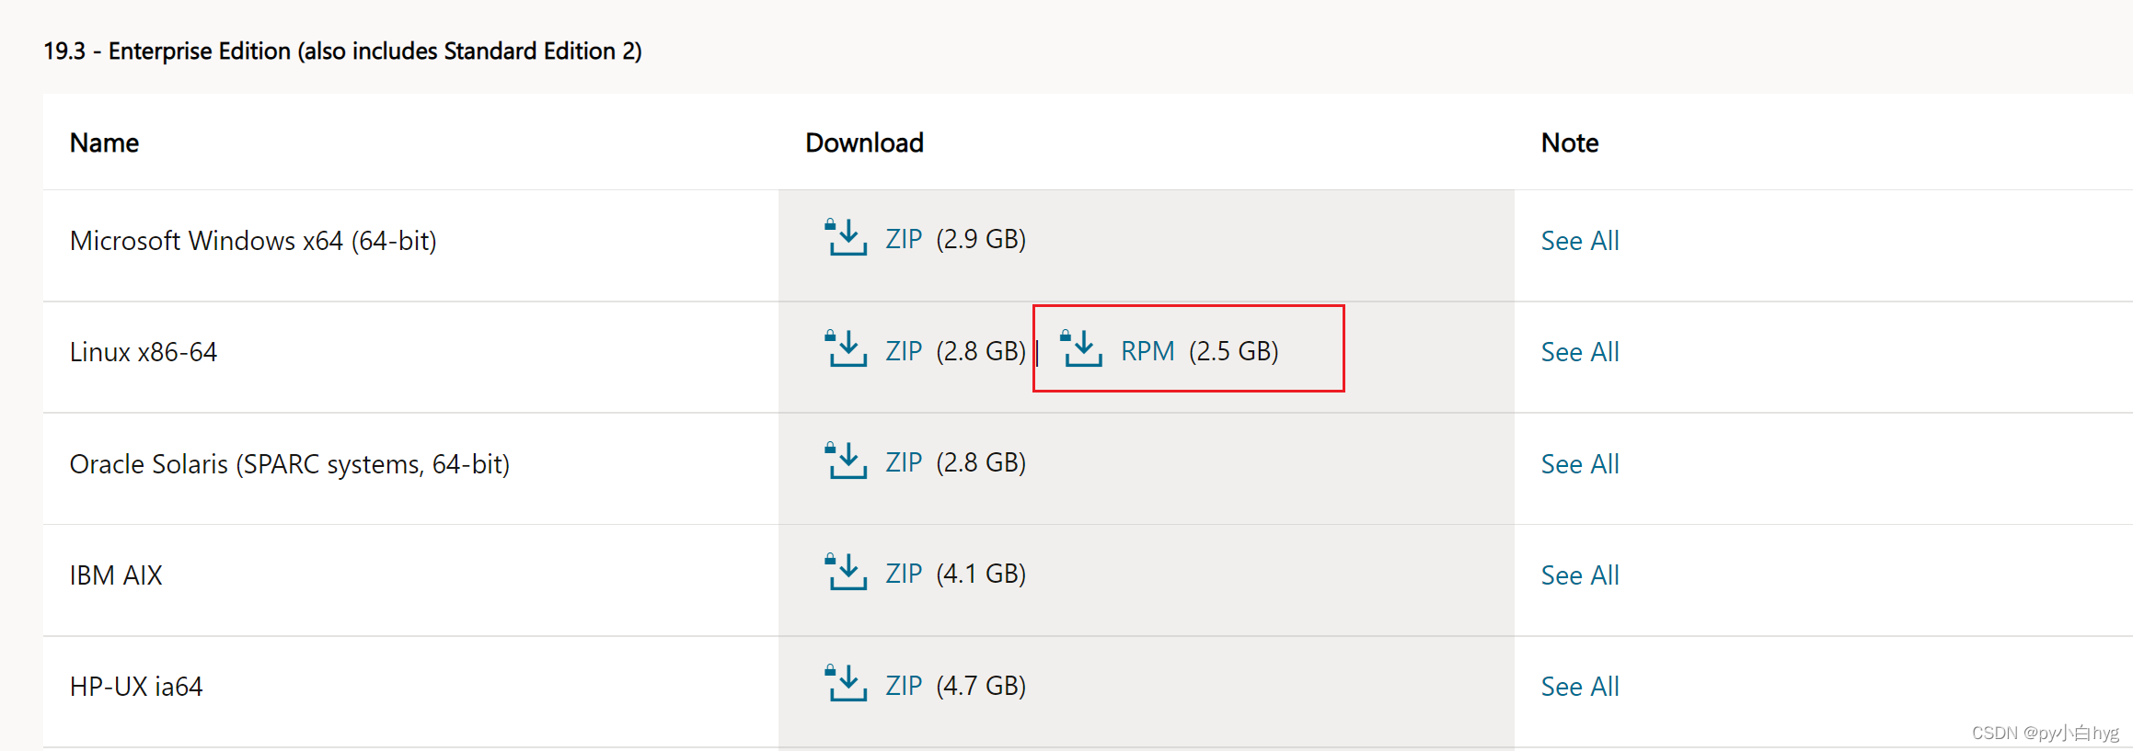2133x751 pixels.
Task: Download the Linux x86-64 RPM package
Action: tap(1147, 350)
